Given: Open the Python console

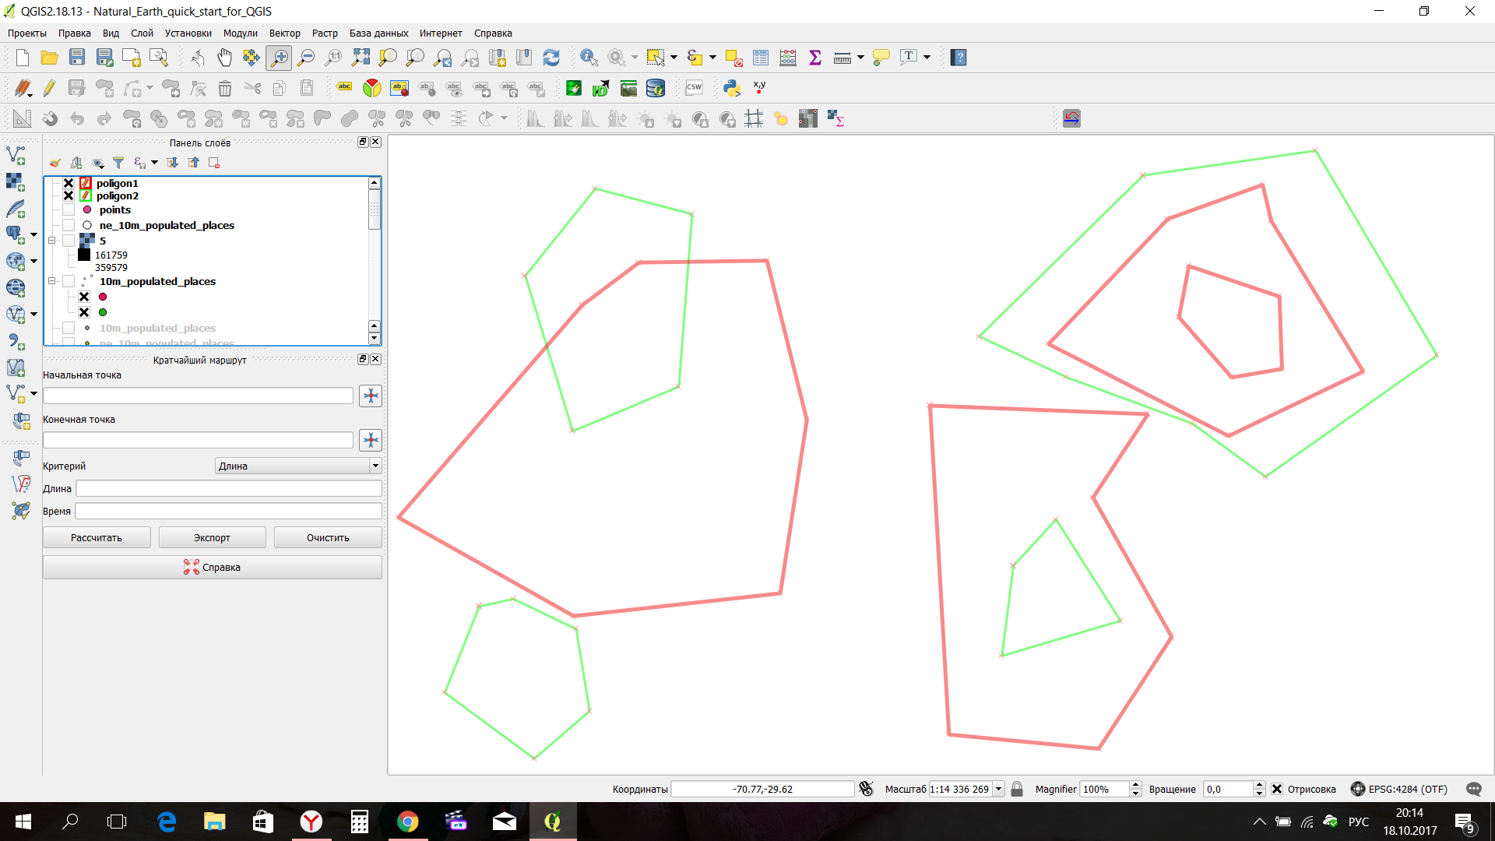Looking at the screenshot, I should 731,88.
